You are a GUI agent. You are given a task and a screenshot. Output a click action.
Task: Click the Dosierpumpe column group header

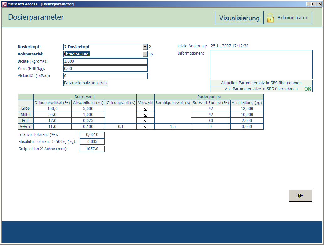coord(209,97)
